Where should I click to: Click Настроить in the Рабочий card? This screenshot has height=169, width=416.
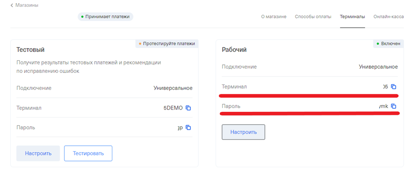[x=243, y=132]
